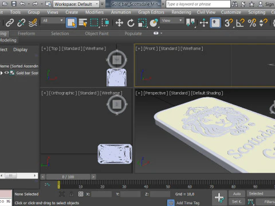Screen dimensions: 275x206
Task: Open the All selection filter dropdown
Action: (x=53, y=21)
